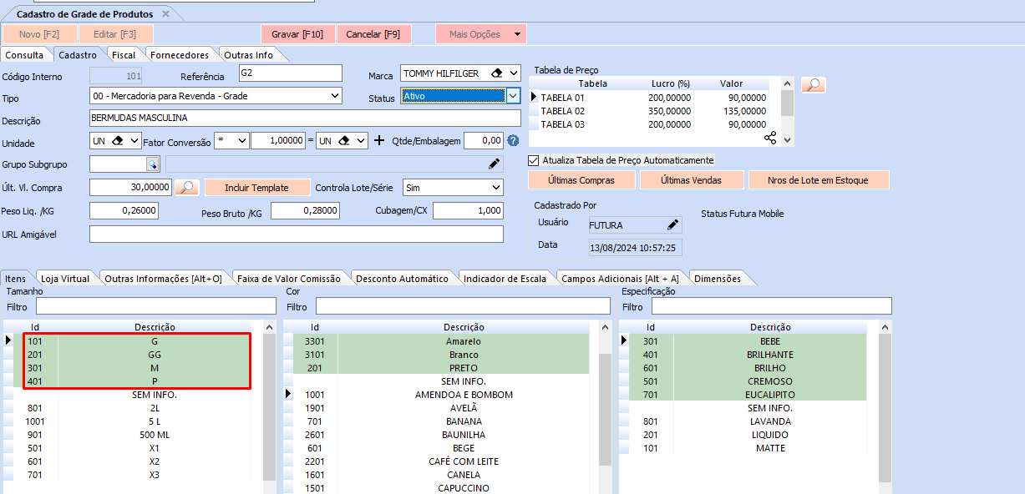This screenshot has width=1025, height=494.
Task: Open price table search with the magnifier icon
Action: click(x=813, y=85)
